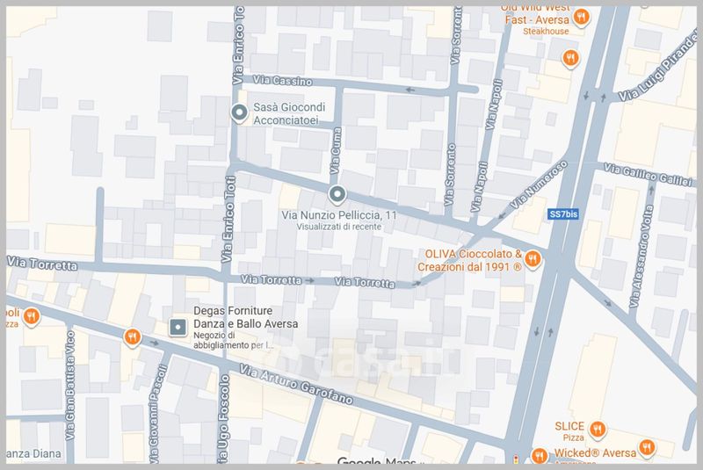
Task: Open the OLIVA Cioccolato restaurant marker
Action: pos(533,259)
